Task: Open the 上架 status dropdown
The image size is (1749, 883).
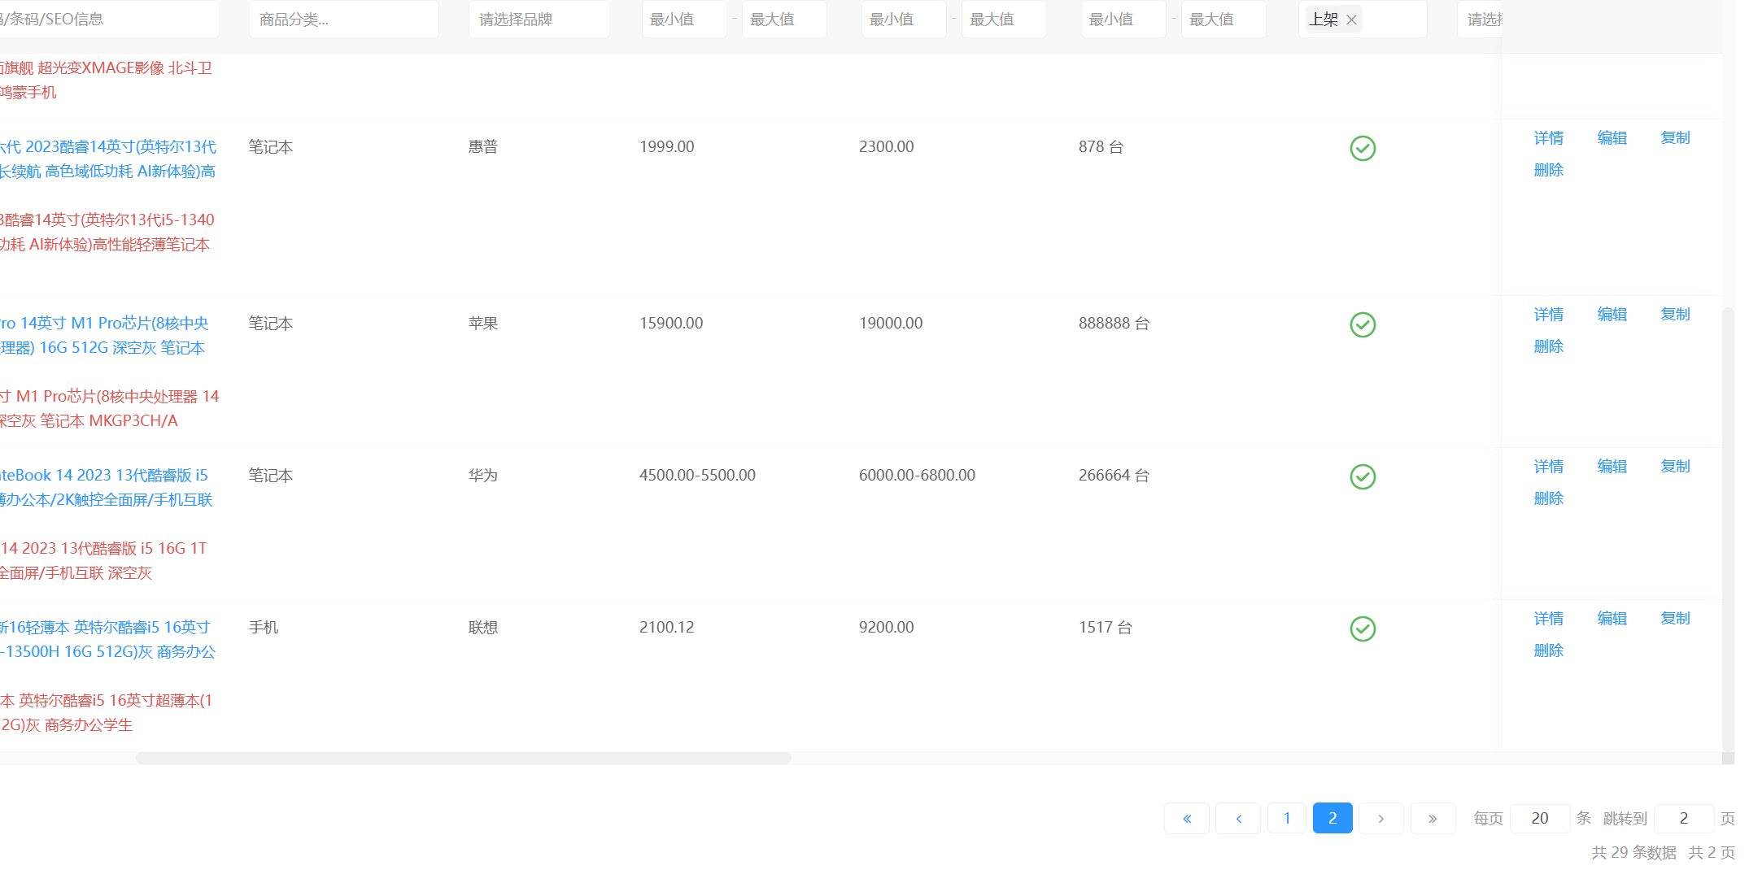Action: [1393, 20]
